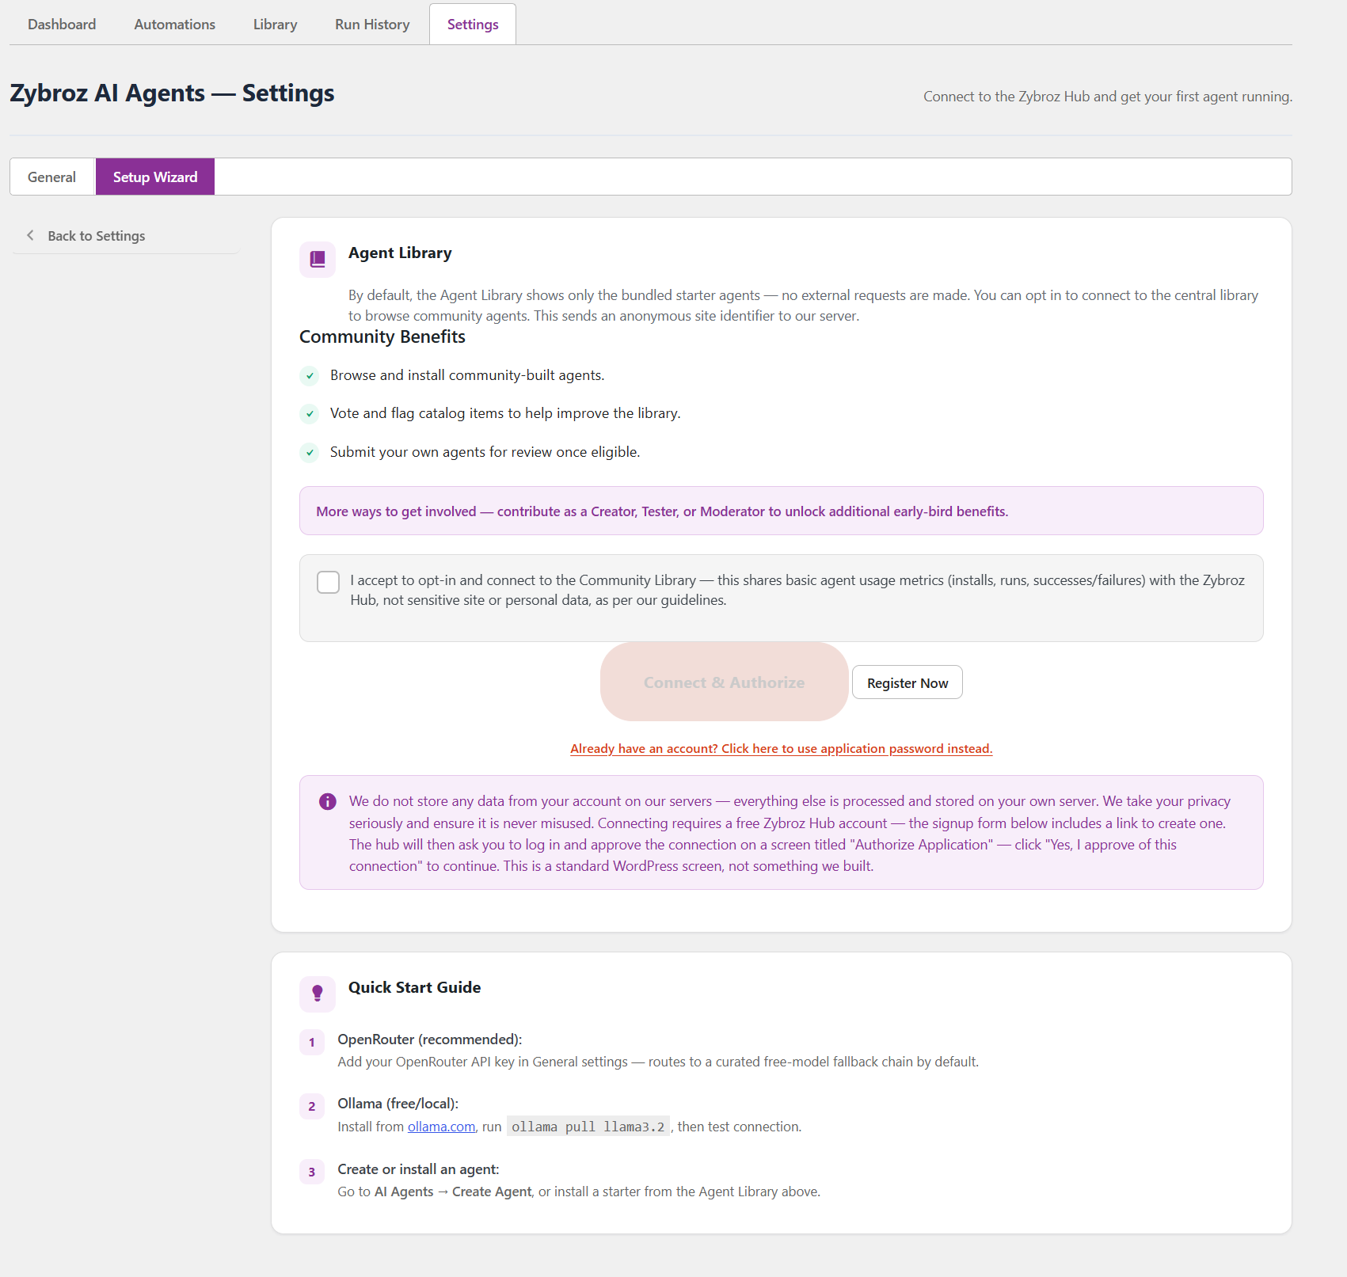Go Back to Settings
1347x1277 pixels.
(97, 236)
